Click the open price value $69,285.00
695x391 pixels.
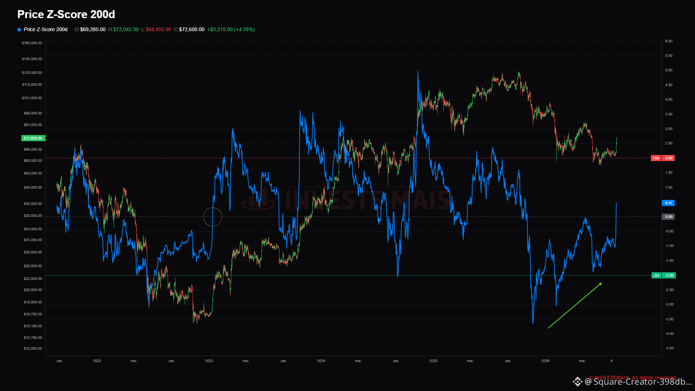93,30
